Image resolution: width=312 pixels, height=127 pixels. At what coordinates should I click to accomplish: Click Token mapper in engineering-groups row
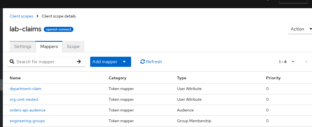pos(121,121)
